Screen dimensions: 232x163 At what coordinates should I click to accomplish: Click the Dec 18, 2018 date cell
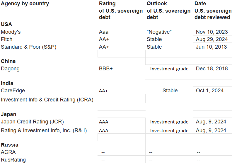click(212, 69)
